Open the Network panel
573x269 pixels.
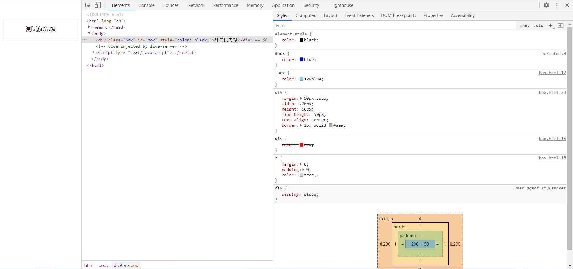[196, 5]
